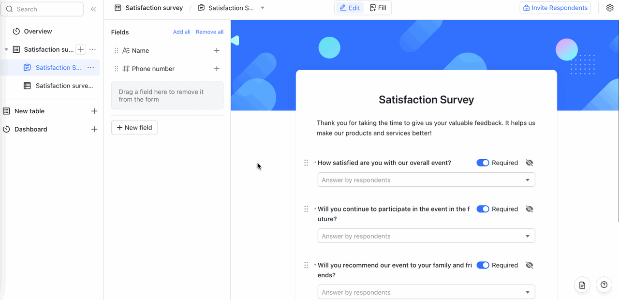Open Overview in the sidebar
The width and height of the screenshot is (619, 300).
tap(38, 31)
